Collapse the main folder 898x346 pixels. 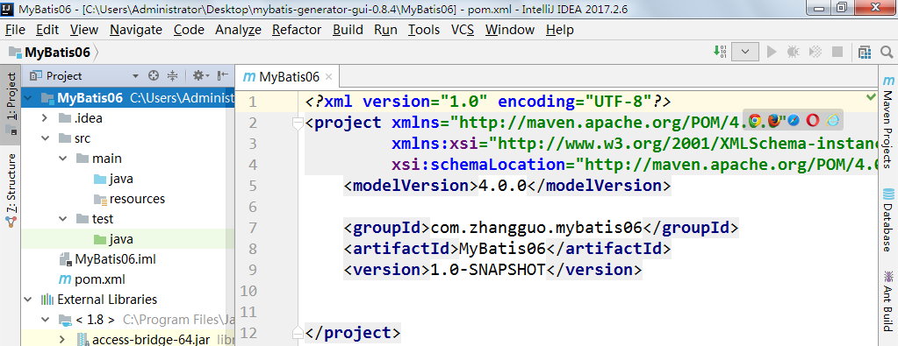click(x=63, y=159)
